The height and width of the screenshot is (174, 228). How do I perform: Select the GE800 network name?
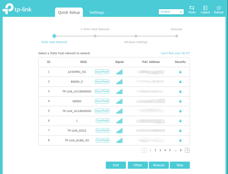[x=77, y=101]
